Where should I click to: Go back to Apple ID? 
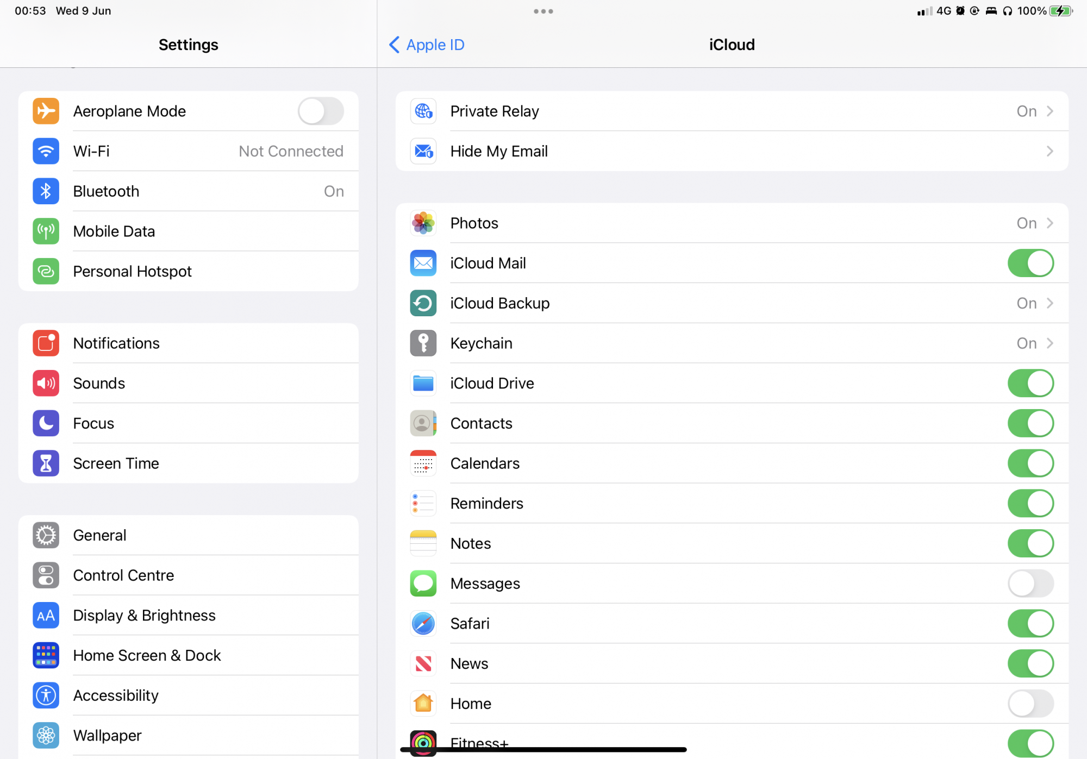click(x=427, y=45)
